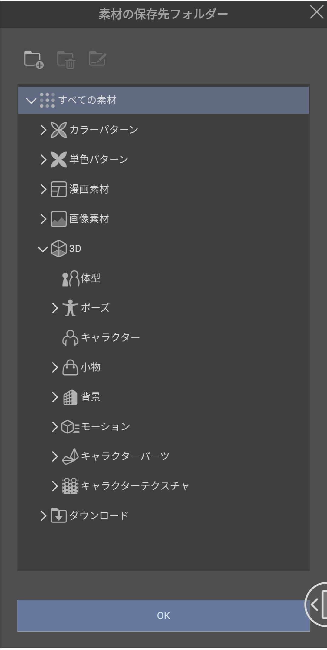This screenshot has width=327, height=650.
Task: Expand the ポーズ folder
Action: point(55,308)
